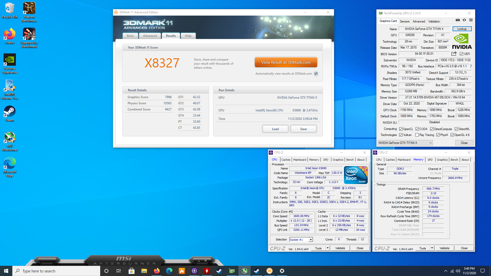This screenshot has height=276, width=491.
Task: Open the Sensors tab in GPU-Z
Action: click(x=405, y=21)
